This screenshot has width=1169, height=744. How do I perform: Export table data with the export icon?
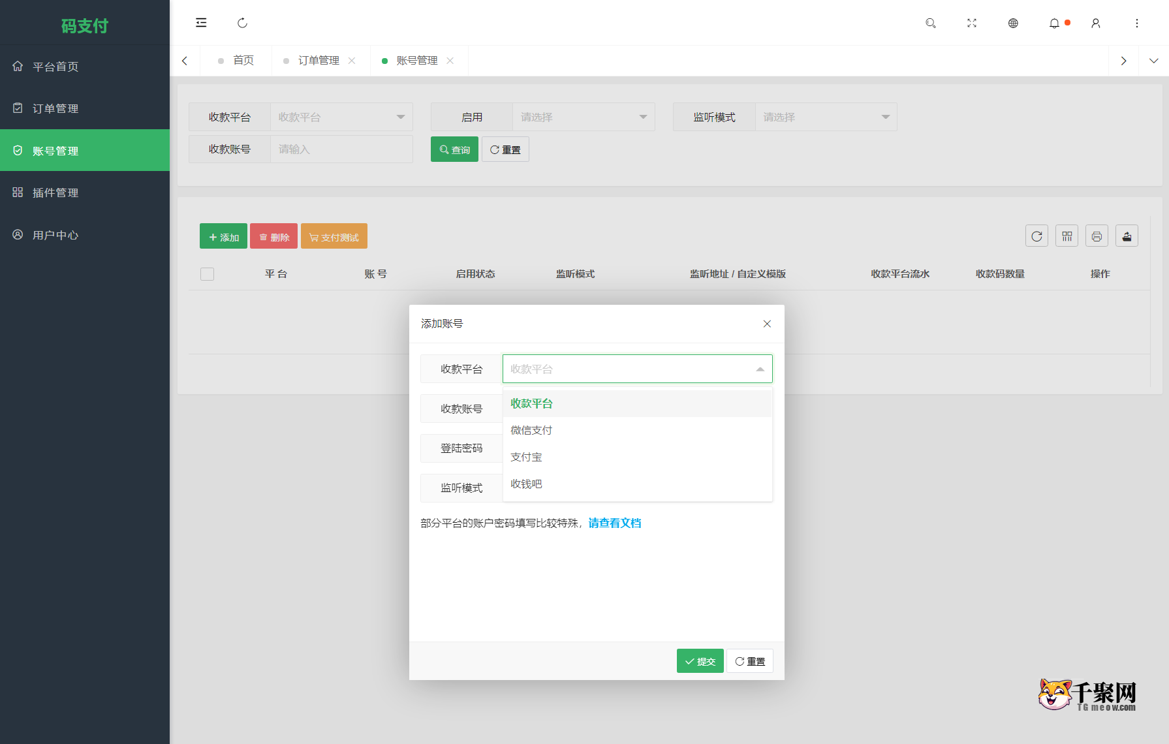1127,236
